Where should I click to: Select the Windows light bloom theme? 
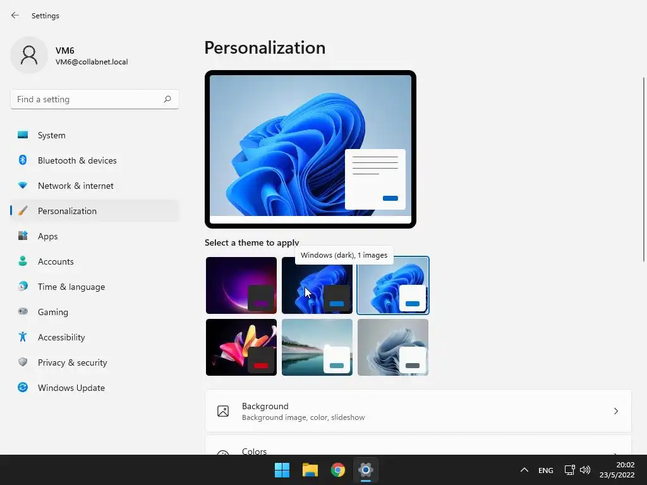[393, 285]
